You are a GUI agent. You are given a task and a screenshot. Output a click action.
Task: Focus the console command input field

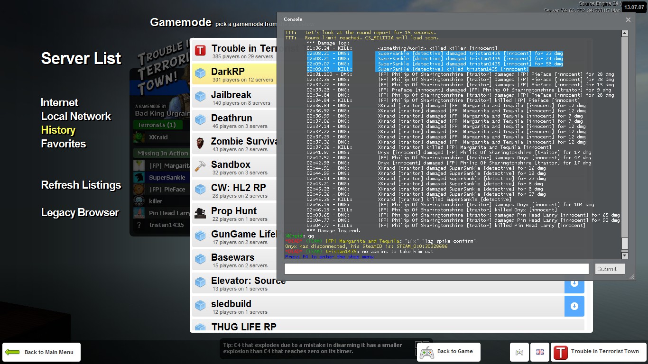coord(436,269)
